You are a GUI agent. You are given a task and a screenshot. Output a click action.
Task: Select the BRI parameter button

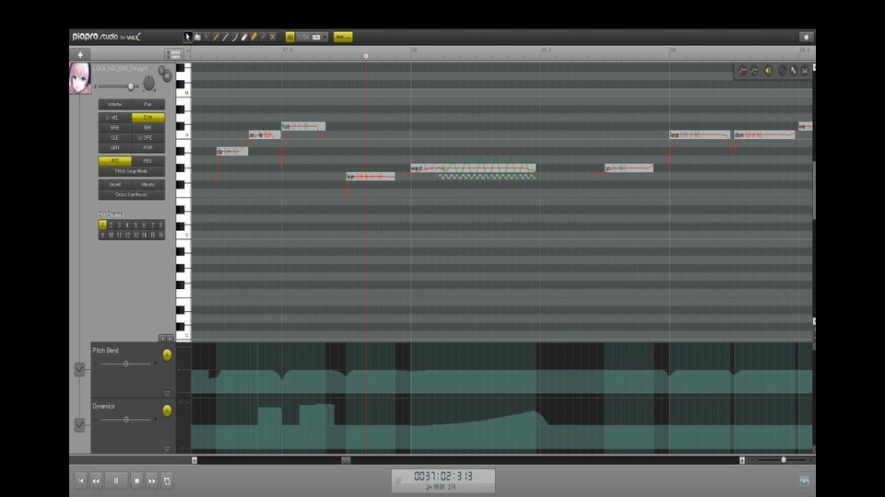(147, 127)
